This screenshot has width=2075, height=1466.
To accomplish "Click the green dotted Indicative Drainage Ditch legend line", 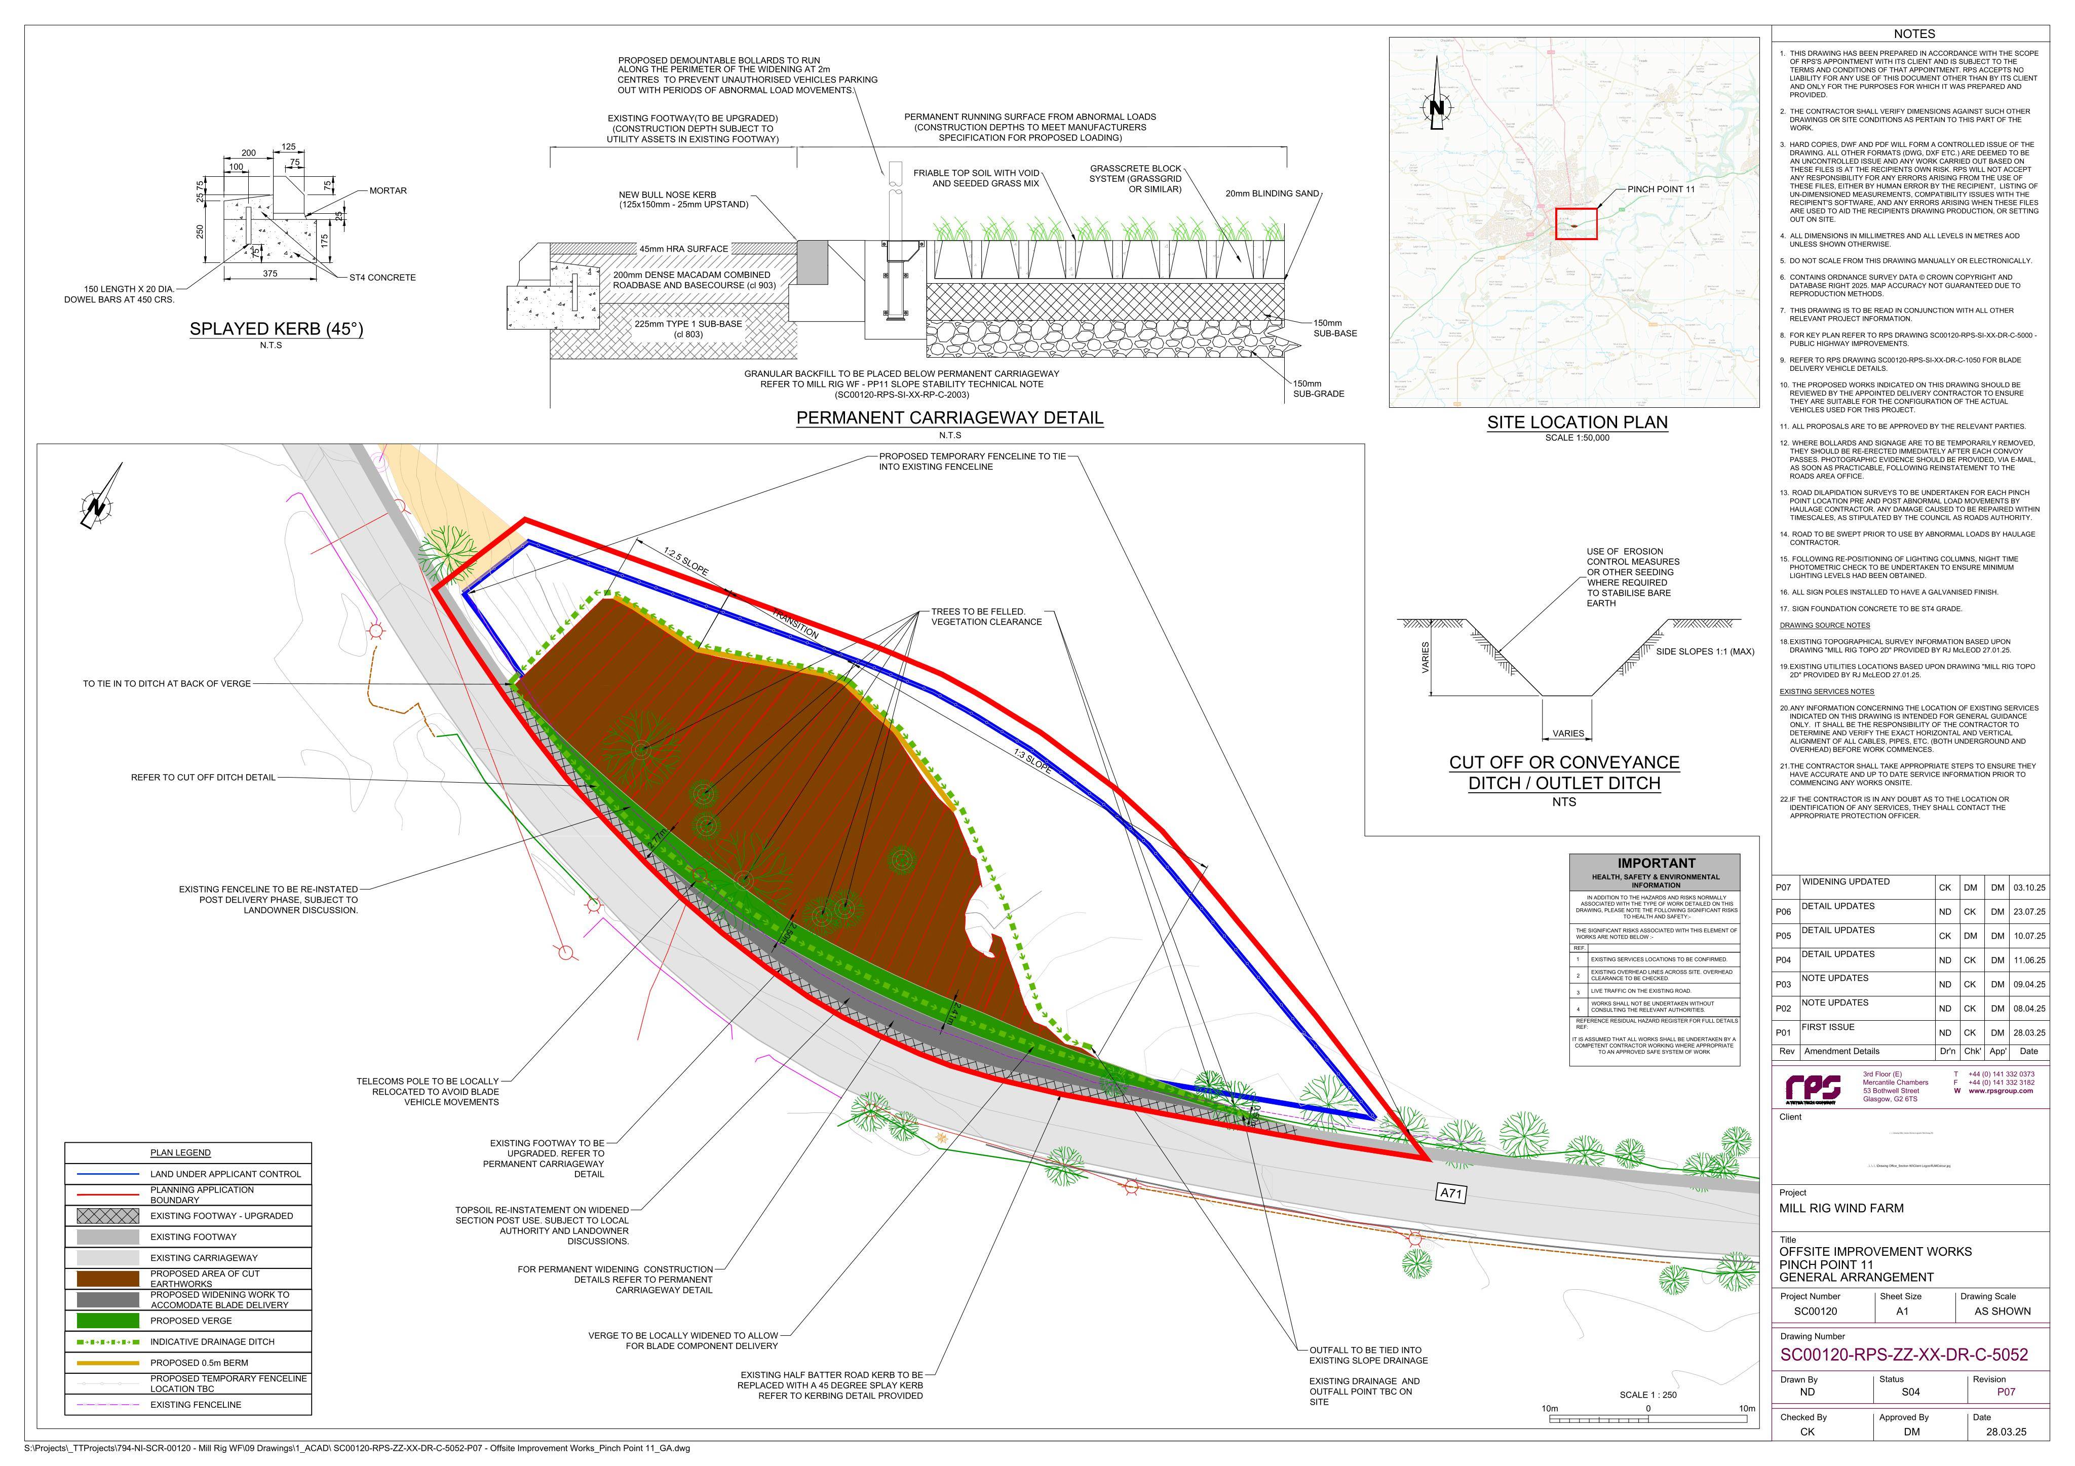I will tap(107, 1341).
